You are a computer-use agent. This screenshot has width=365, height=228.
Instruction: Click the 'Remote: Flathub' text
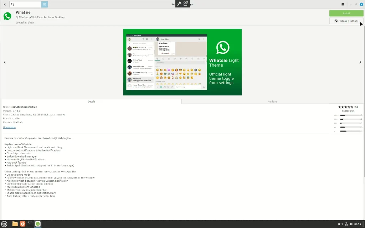pos(13,122)
